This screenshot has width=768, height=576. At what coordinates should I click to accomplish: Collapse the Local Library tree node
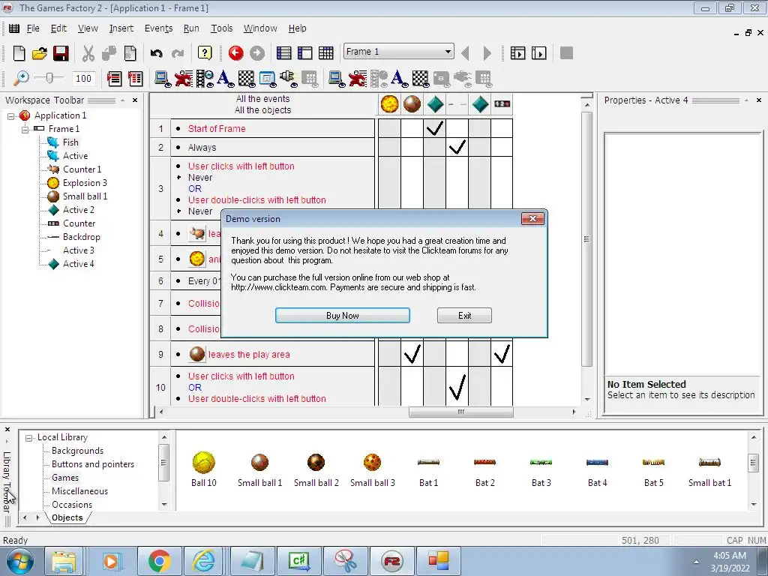point(29,438)
